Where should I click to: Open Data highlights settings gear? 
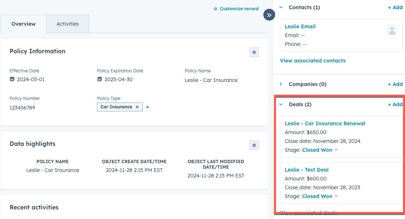click(x=254, y=145)
